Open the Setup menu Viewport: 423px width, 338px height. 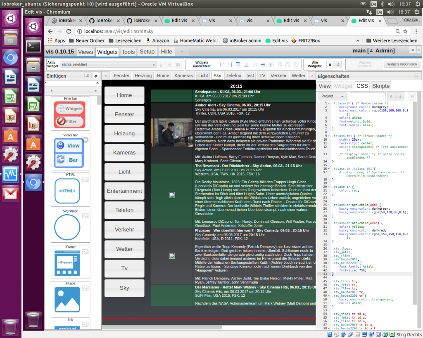147,52
